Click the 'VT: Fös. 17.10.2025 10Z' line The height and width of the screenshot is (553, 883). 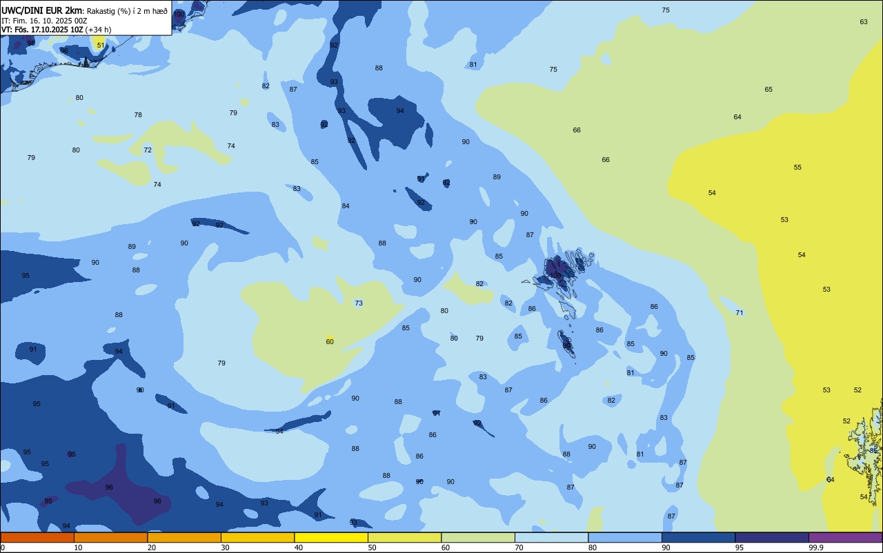tap(43, 30)
